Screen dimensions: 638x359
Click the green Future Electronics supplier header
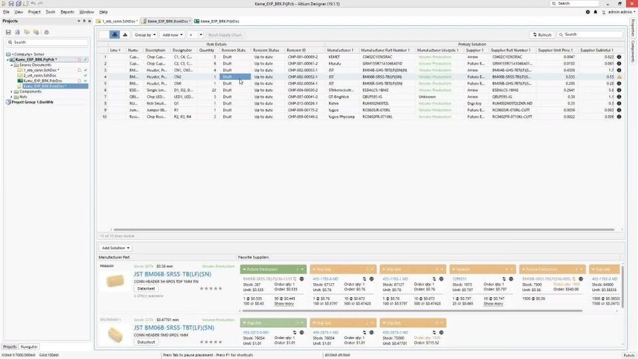(273, 269)
